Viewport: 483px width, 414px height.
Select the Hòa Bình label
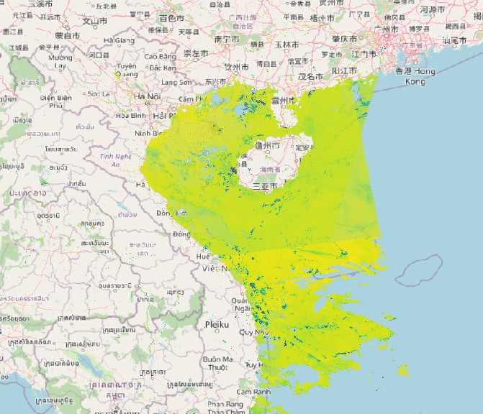pyautogui.click(x=131, y=116)
